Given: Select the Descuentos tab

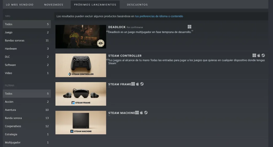Looking at the screenshot, I should pyautogui.click(x=137, y=5).
